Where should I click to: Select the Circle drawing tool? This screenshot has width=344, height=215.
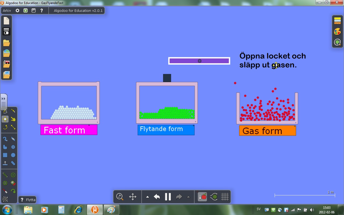point(13,155)
